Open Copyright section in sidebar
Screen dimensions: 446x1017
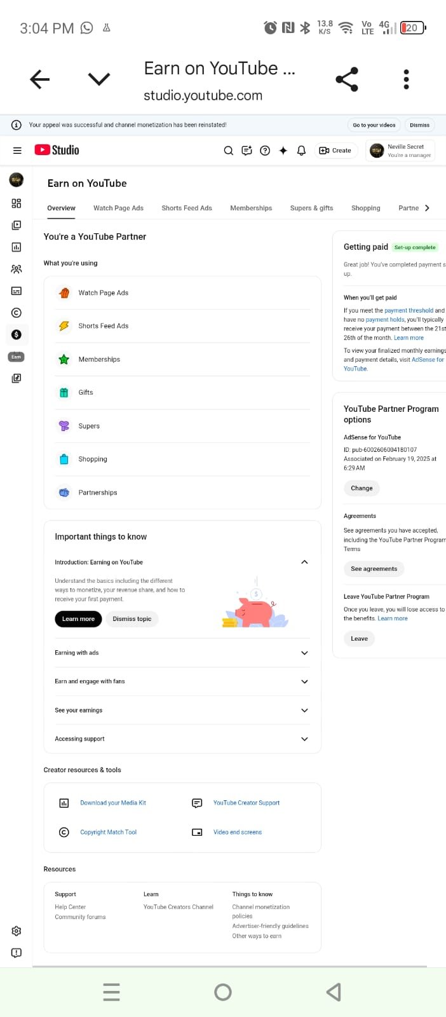[x=17, y=313]
